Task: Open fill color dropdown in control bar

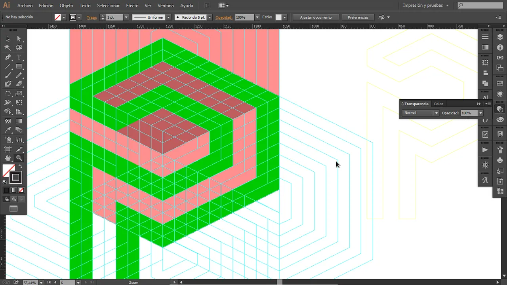Action: [x=63, y=17]
